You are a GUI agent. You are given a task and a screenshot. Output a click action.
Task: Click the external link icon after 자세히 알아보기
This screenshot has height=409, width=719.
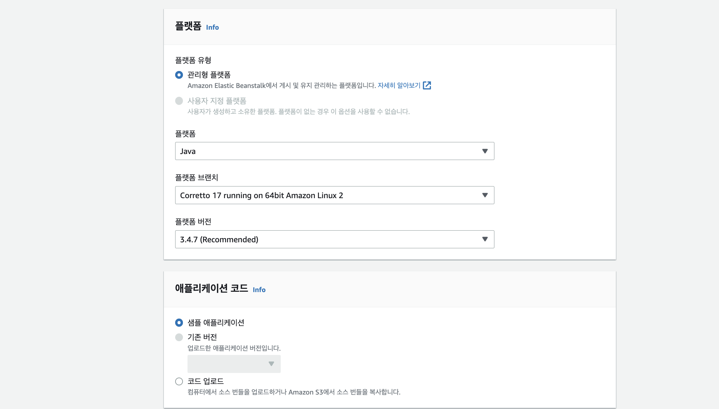pyautogui.click(x=427, y=85)
